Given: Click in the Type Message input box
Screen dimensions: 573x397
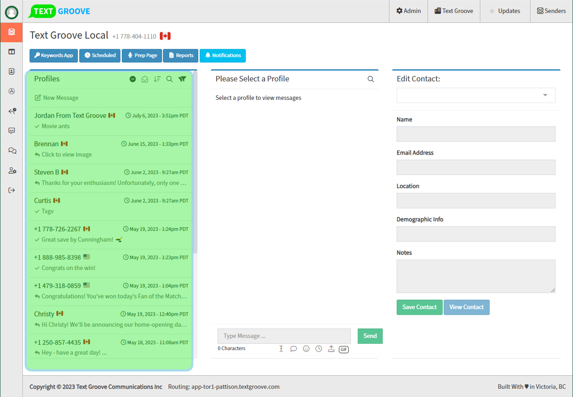Looking at the screenshot, I should tap(284, 336).
